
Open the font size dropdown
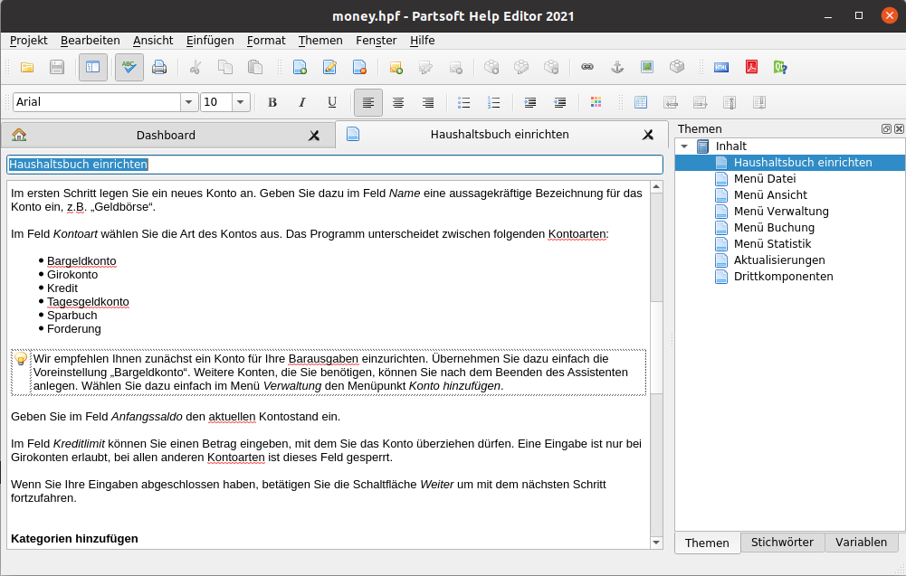(x=241, y=102)
